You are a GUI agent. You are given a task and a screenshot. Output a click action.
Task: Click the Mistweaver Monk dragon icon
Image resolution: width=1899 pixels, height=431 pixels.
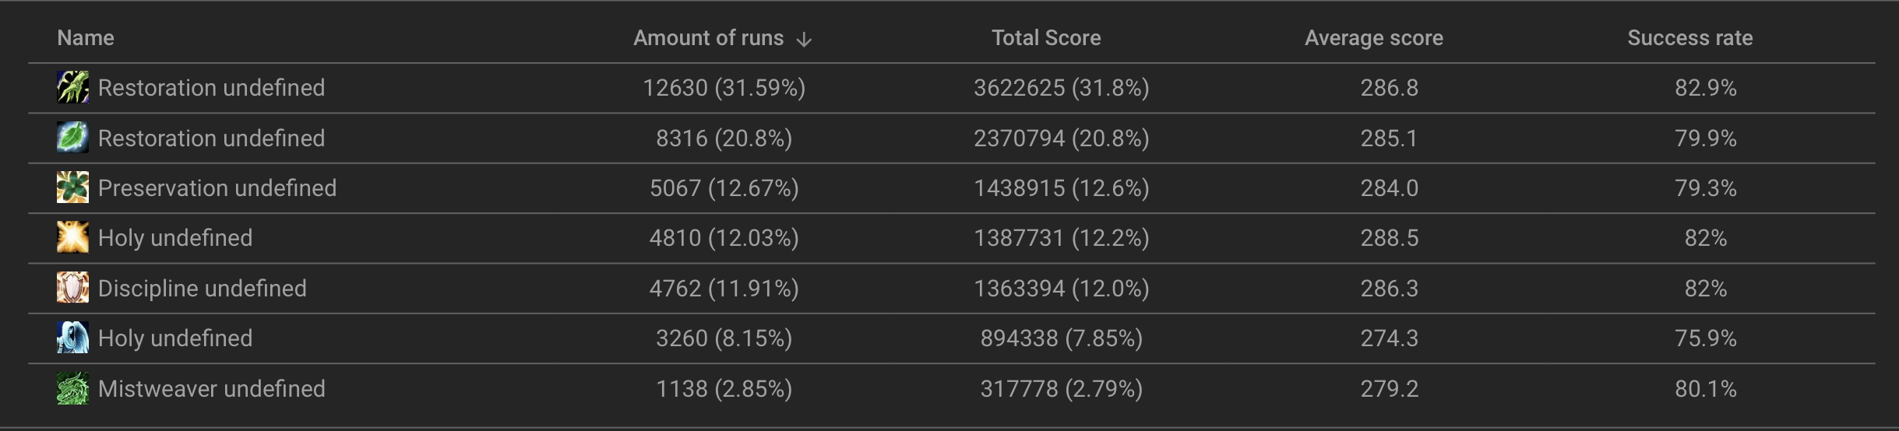72,388
